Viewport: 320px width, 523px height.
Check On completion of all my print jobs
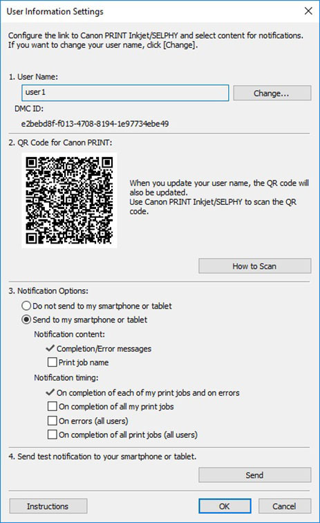pos(53,406)
